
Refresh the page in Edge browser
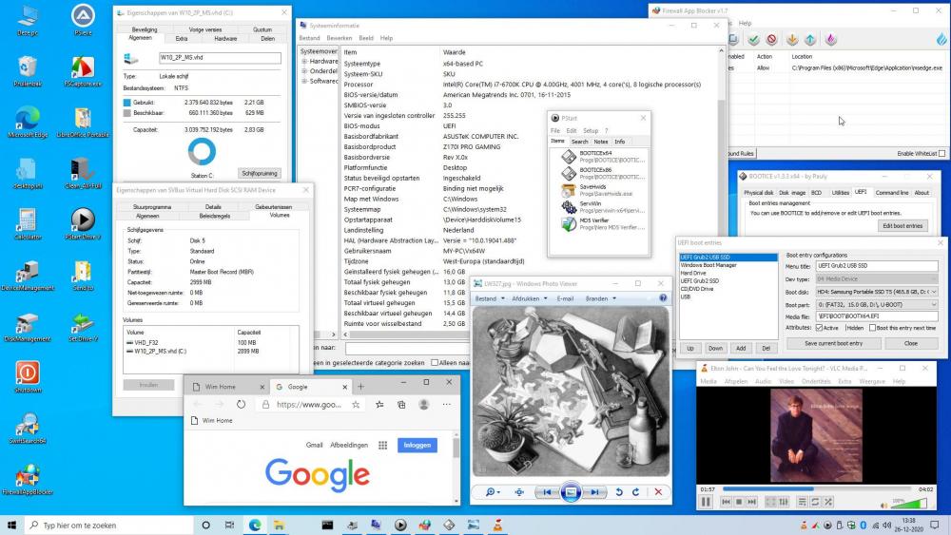[x=241, y=404]
